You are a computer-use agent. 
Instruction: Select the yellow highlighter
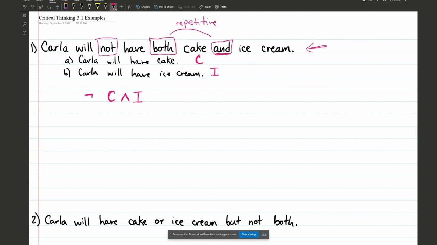(97, 6)
